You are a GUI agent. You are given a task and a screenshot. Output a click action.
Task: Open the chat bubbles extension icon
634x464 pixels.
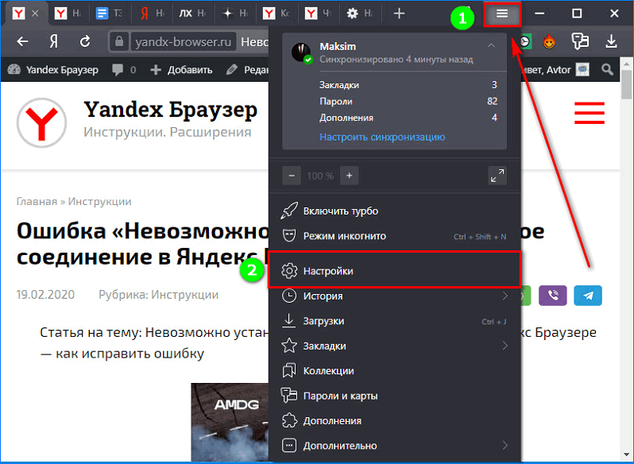click(x=580, y=41)
